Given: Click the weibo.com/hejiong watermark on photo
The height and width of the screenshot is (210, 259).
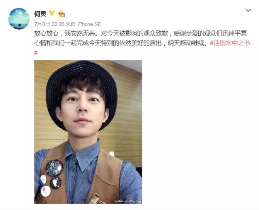Looking at the screenshot, I should pos(127,201).
